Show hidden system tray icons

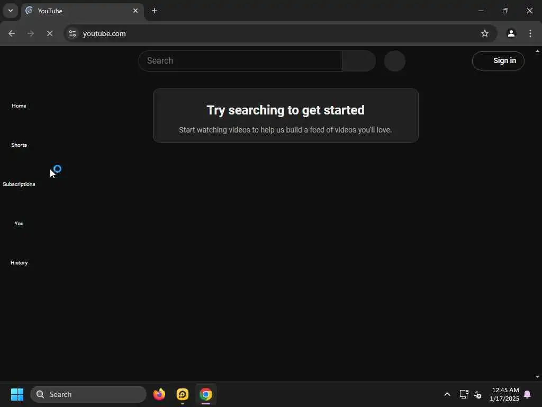[x=447, y=394]
